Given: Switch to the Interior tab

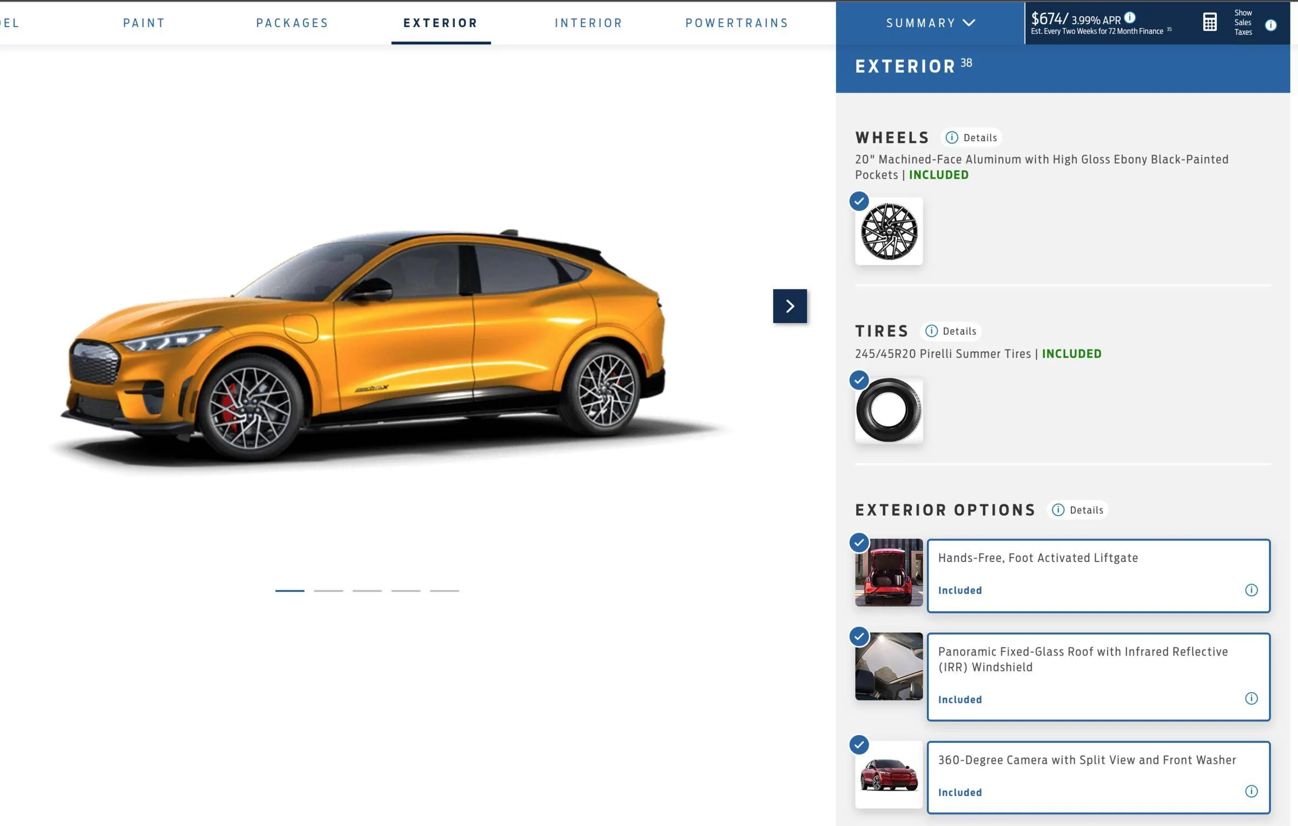Looking at the screenshot, I should [x=588, y=23].
